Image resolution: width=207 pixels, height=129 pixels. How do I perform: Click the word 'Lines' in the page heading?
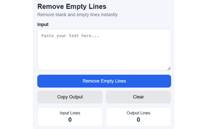pyautogui.click(x=97, y=6)
